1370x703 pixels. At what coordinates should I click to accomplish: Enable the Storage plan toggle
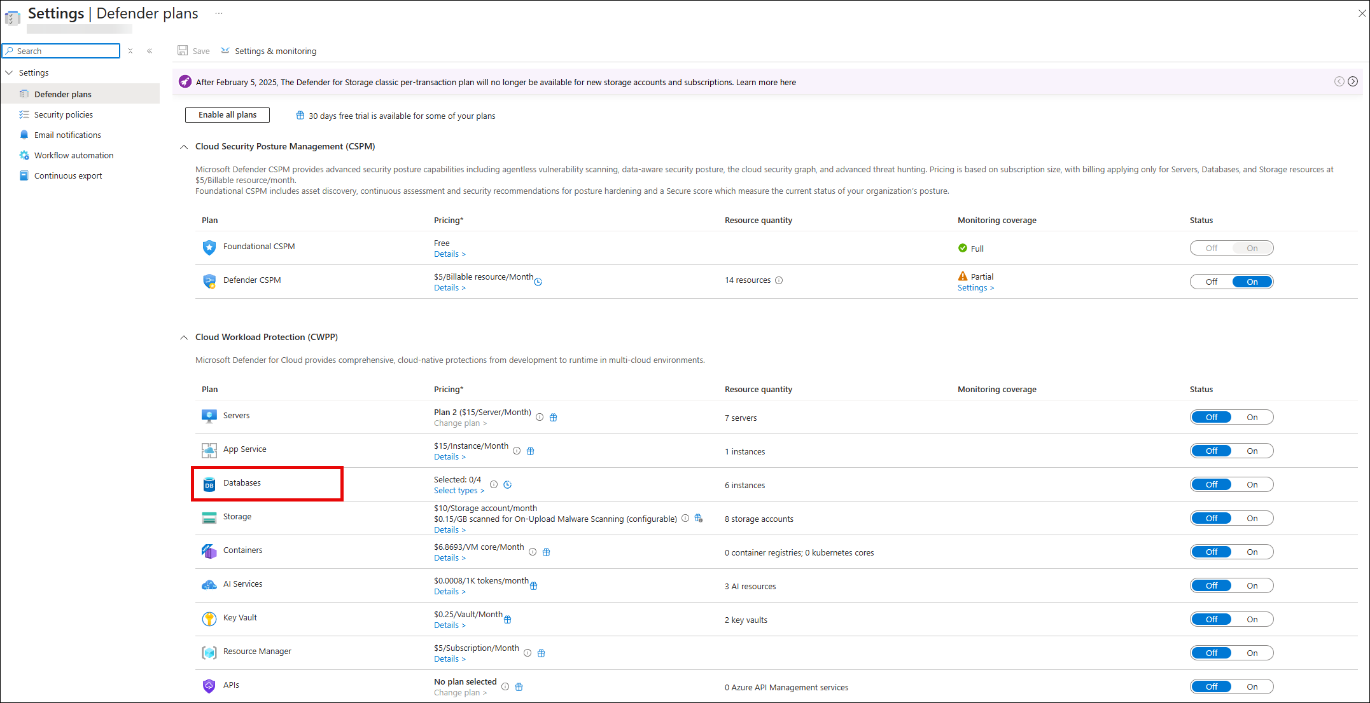[x=1251, y=517]
